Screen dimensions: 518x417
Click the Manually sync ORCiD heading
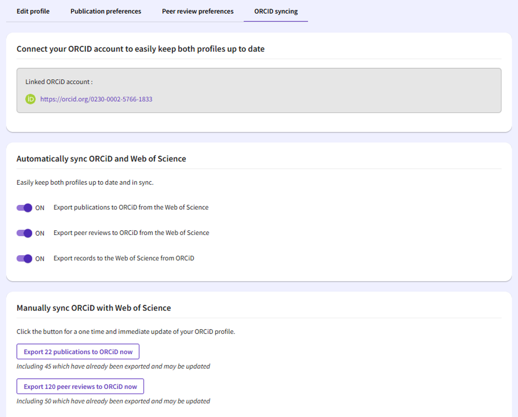point(93,308)
